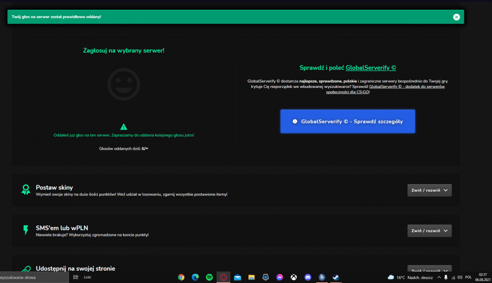Open Steam from the taskbar
This screenshot has height=283, width=492.
336,277
